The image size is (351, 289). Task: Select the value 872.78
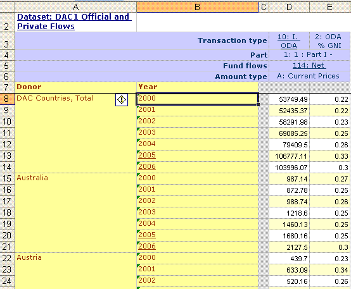pyautogui.click(x=289, y=190)
